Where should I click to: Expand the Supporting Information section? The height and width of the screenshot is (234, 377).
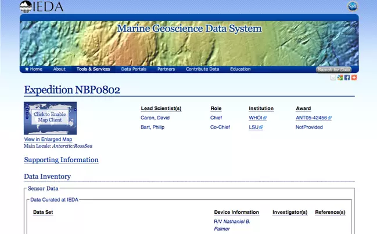tap(61, 160)
